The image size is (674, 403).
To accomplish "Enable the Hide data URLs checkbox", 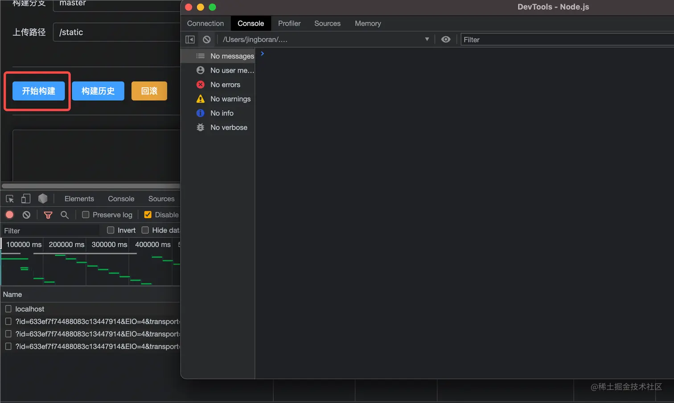I will pos(145,230).
